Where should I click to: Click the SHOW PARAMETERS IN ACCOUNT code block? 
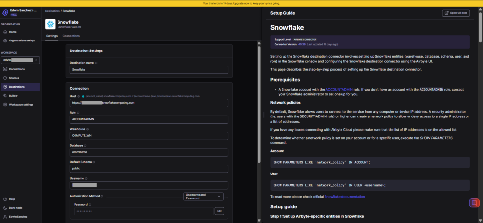tap(370, 162)
